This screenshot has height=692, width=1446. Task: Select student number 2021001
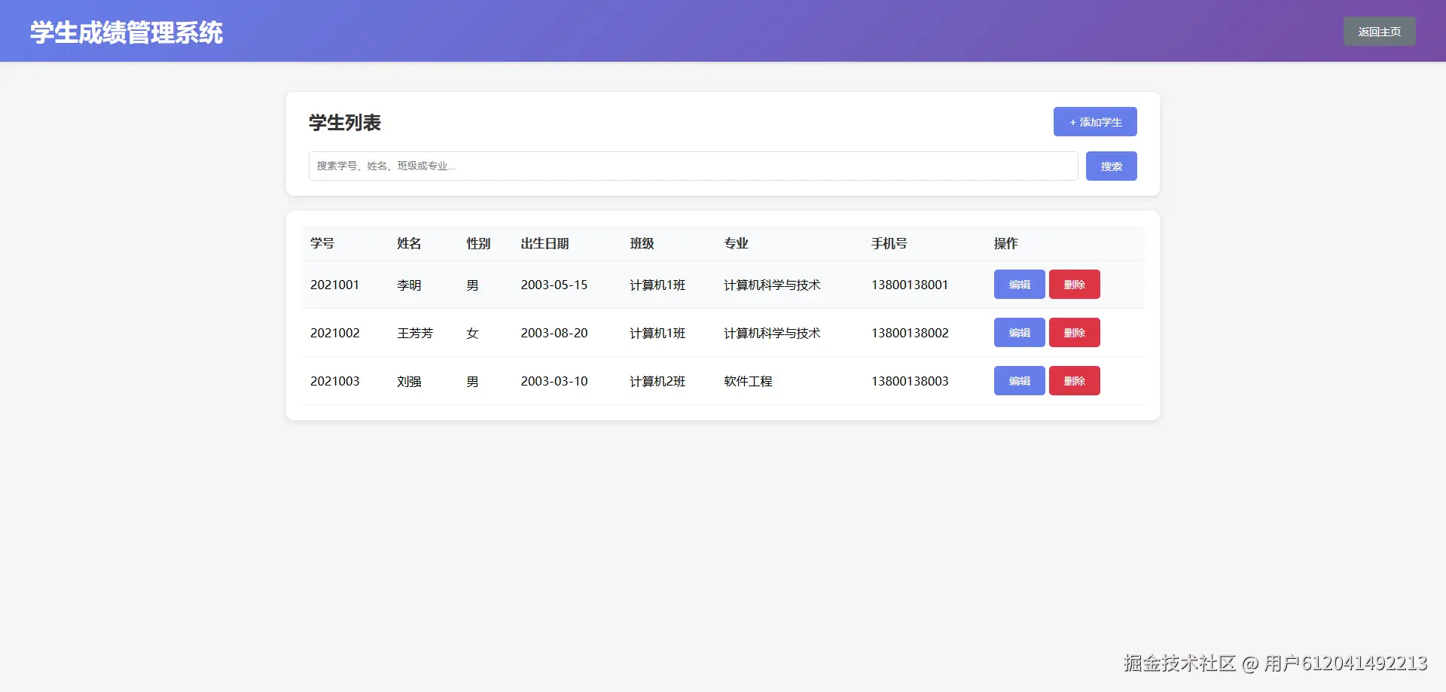(x=334, y=285)
